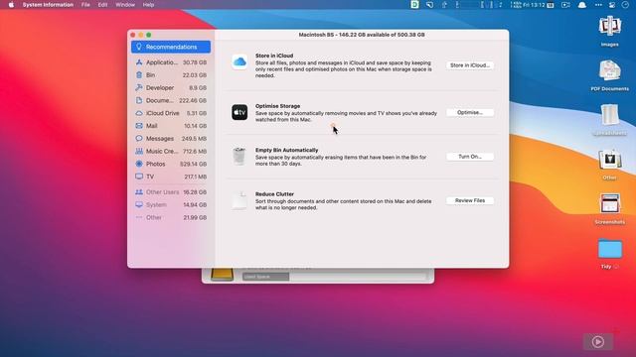Click the document icon beside Reduce Clutter
Screen dimensions: 636x357
pos(239,200)
